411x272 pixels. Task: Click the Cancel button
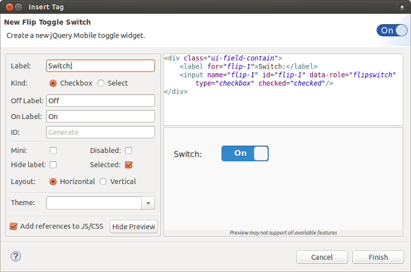pos(322,257)
